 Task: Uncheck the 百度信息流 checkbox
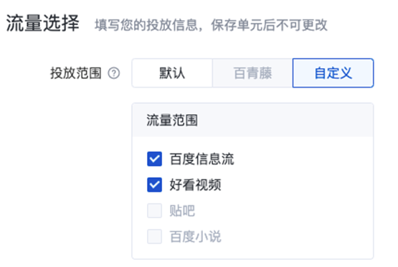154,159
